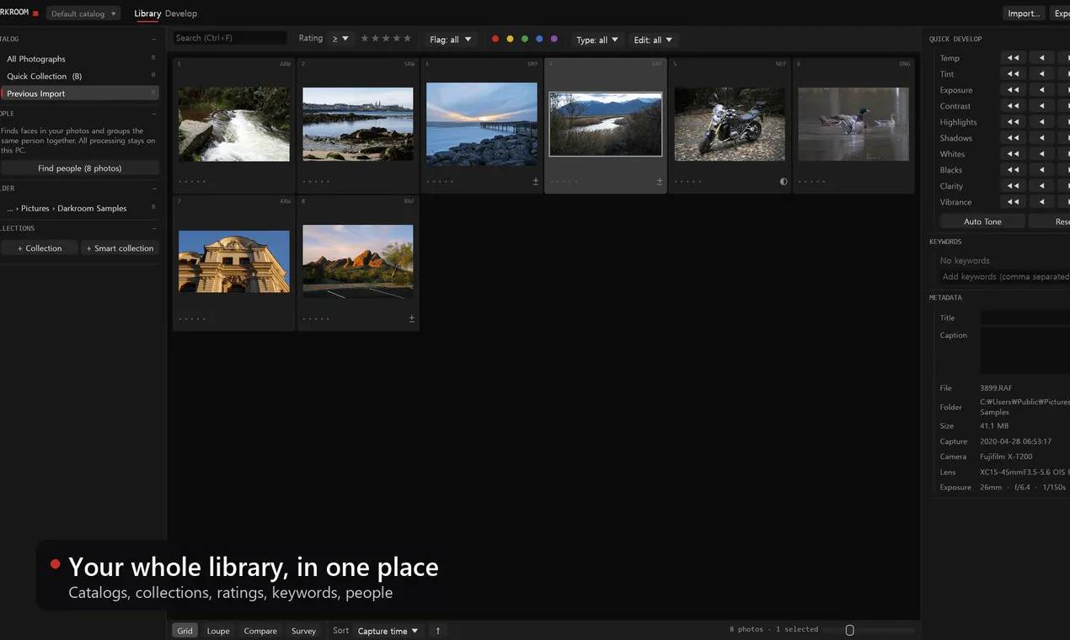Open the rating comparison operator dropdown

point(340,39)
